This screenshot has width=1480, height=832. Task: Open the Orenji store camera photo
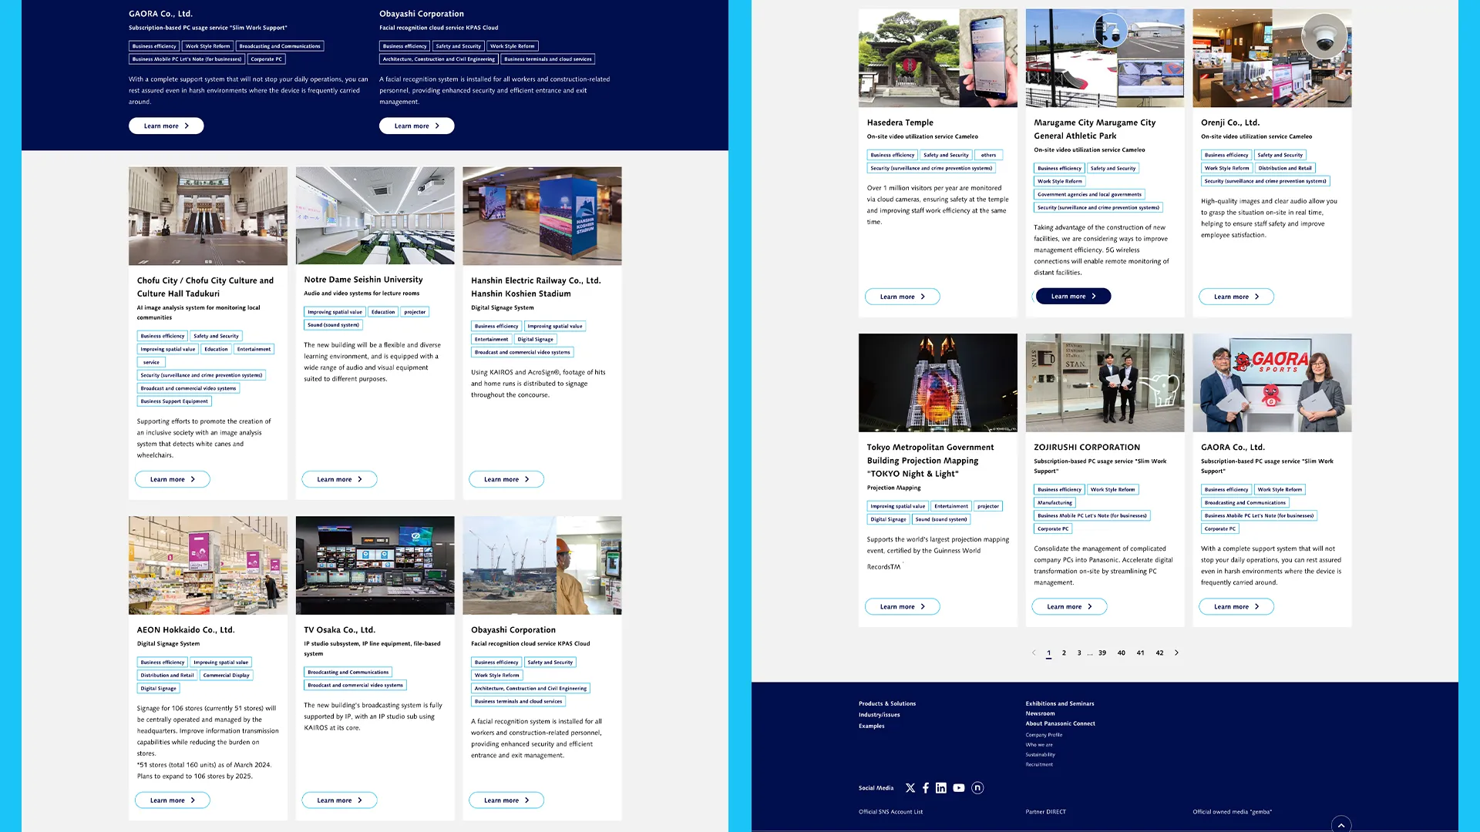click(x=1273, y=58)
